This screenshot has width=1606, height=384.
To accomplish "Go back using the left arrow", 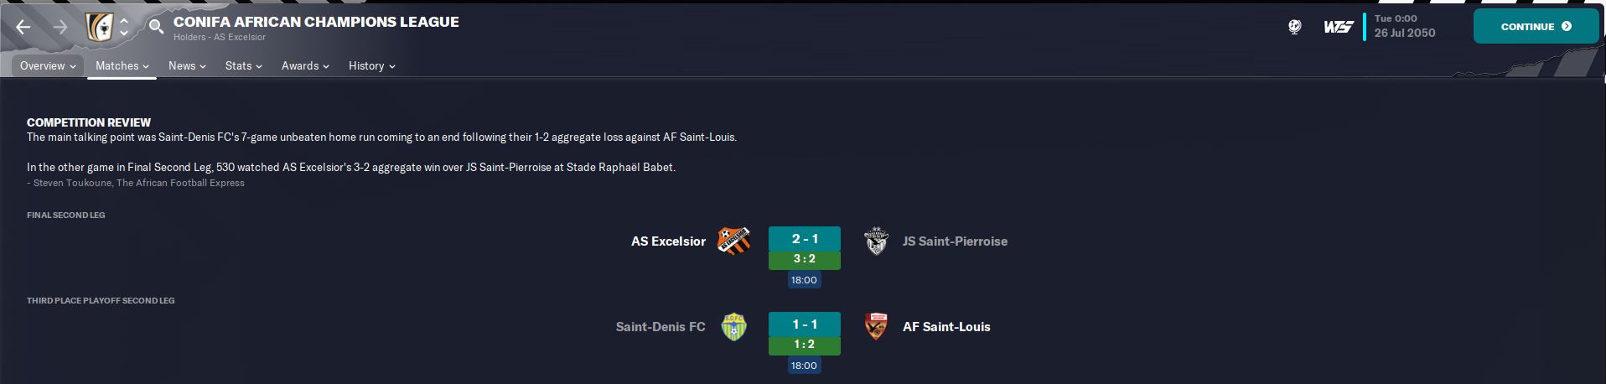I will (x=23, y=27).
